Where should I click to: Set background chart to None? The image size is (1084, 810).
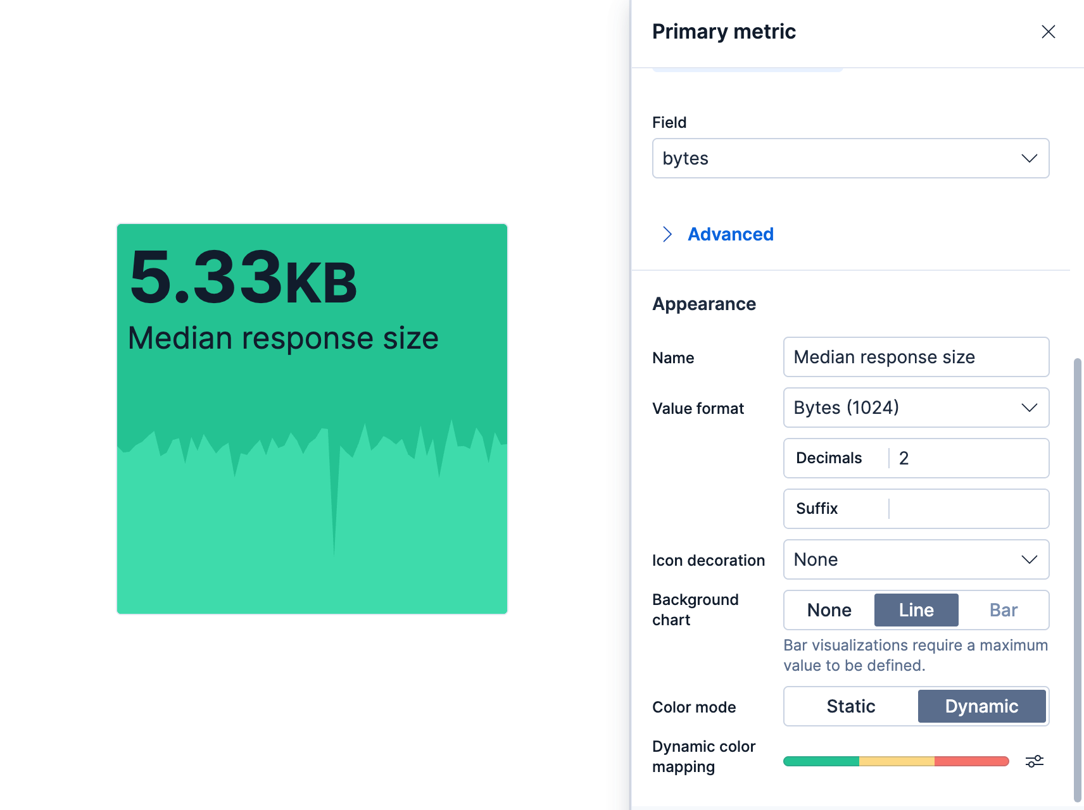click(x=828, y=609)
